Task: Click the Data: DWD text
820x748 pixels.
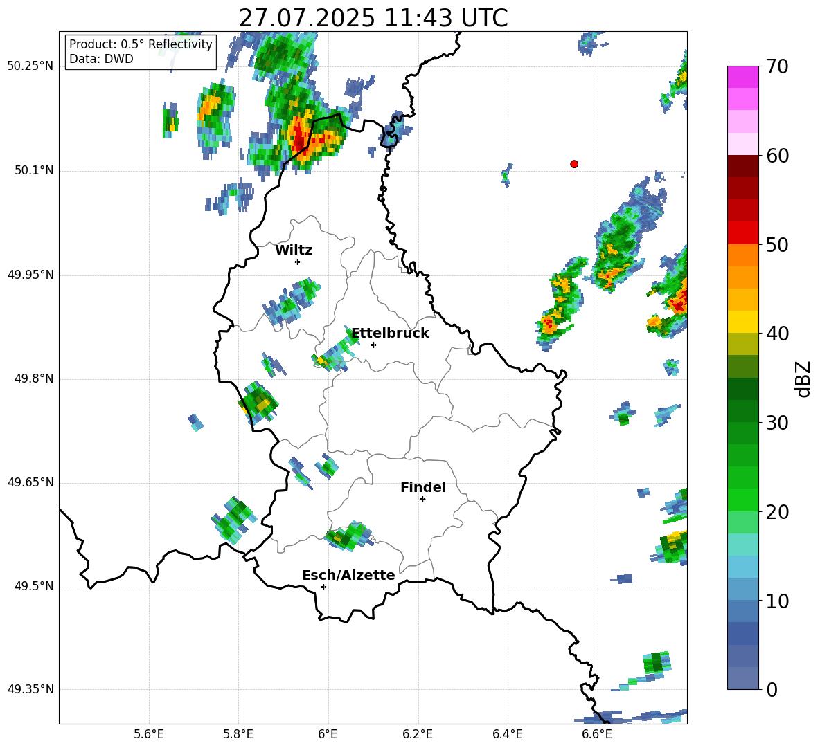Action: click(x=101, y=59)
